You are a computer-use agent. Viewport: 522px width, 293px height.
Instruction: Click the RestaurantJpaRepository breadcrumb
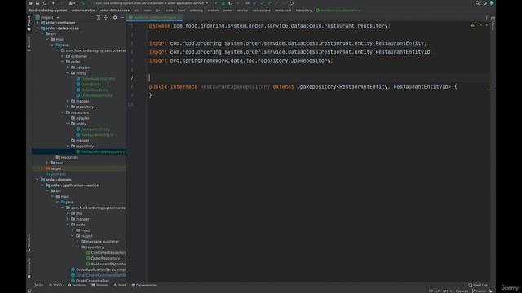point(338,11)
